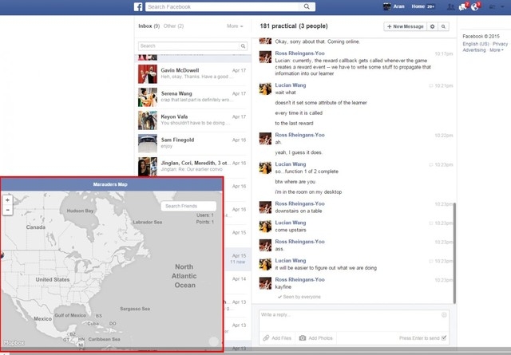The width and height of the screenshot is (511, 355).
Task: Toggle Press Enter to send checkbox
Action: coord(444,338)
